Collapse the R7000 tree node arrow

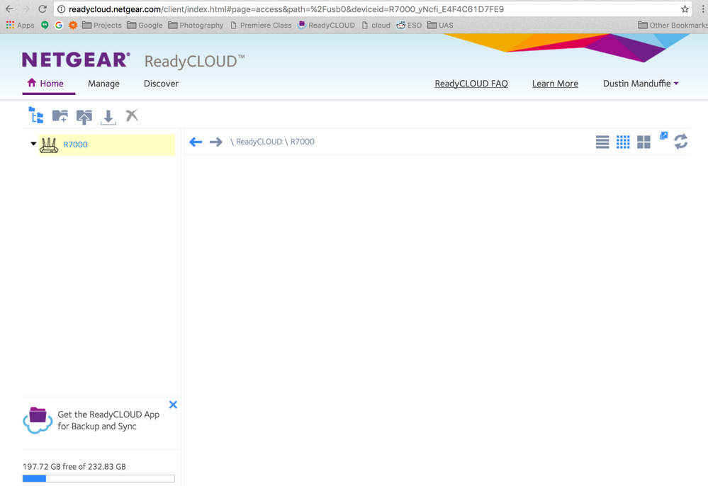[x=33, y=144]
